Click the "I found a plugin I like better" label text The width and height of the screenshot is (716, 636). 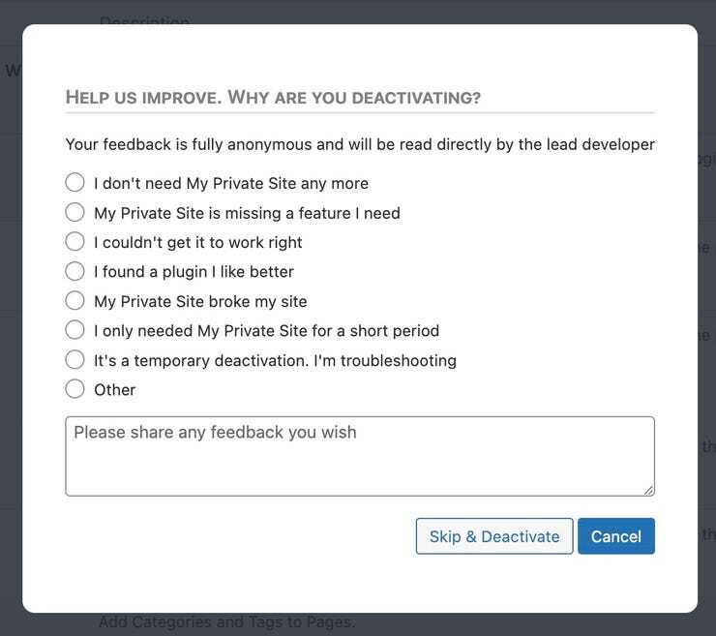pos(194,272)
